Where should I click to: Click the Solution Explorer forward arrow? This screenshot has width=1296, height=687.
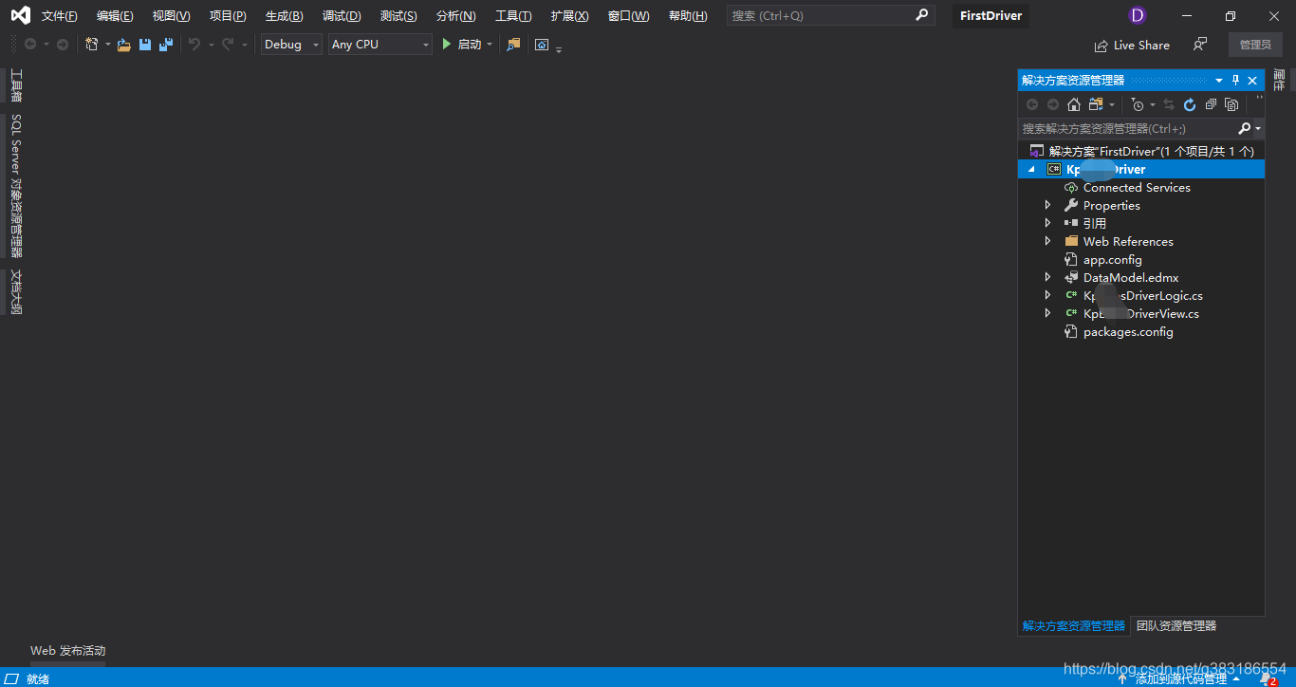(1053, 104)
